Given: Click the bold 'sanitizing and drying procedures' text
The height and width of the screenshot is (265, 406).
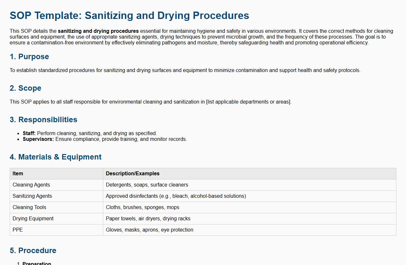Looking at the screenshot, I should [98, 31].
